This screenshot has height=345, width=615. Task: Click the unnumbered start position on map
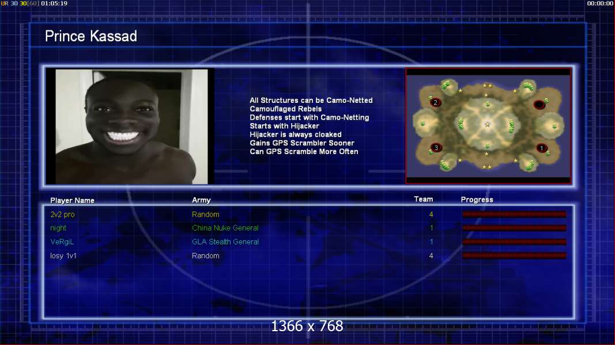click(x=539, y=105)
